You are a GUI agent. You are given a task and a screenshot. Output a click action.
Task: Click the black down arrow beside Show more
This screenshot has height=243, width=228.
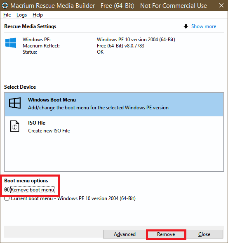(x=186, y=26)
